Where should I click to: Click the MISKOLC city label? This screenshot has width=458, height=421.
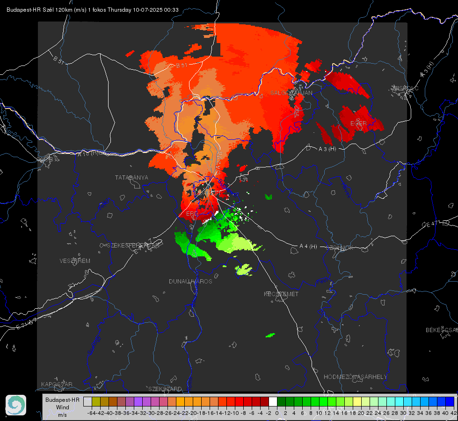coord(406,88)
